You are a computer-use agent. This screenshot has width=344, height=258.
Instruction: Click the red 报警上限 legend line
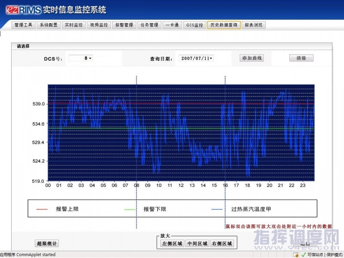(x=42, y=209)
